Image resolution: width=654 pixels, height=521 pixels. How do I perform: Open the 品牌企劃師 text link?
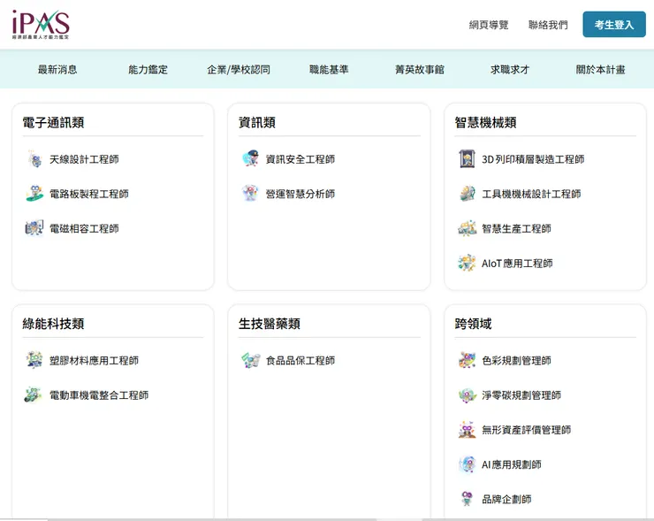click(506, 499)
